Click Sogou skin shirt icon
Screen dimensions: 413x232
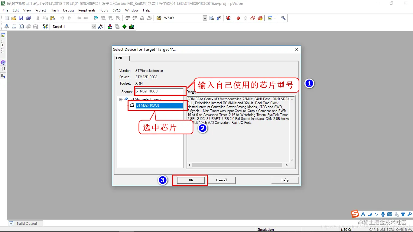[403, 214]
